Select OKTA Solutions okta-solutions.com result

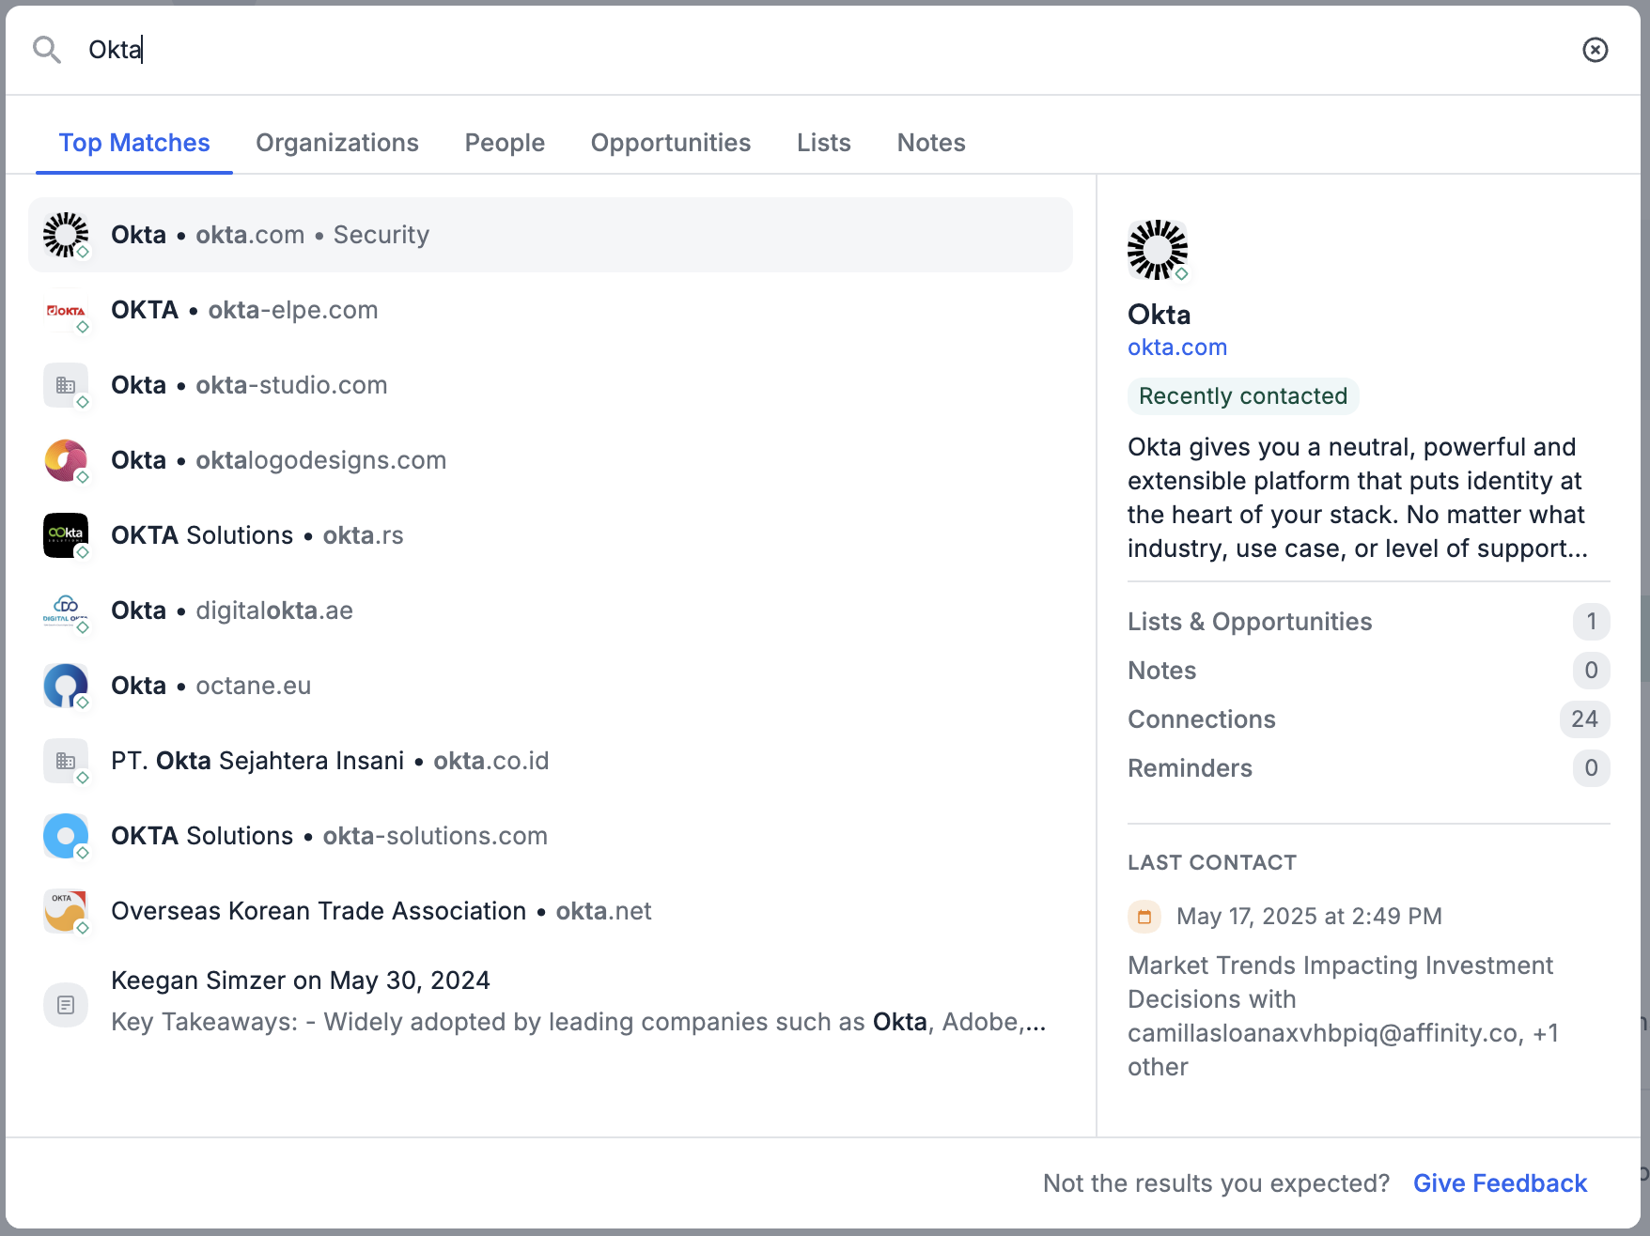pyautogui.click(x=551, y=836)
